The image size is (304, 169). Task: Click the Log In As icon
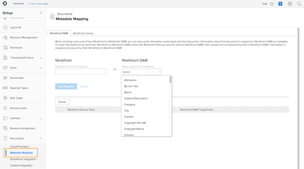point(5,27)
